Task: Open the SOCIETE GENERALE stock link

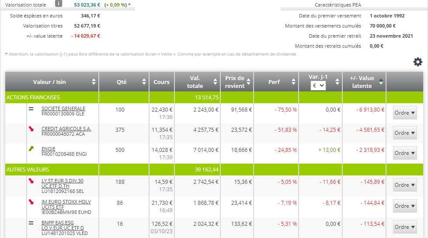Action: [x=63, y=108]
